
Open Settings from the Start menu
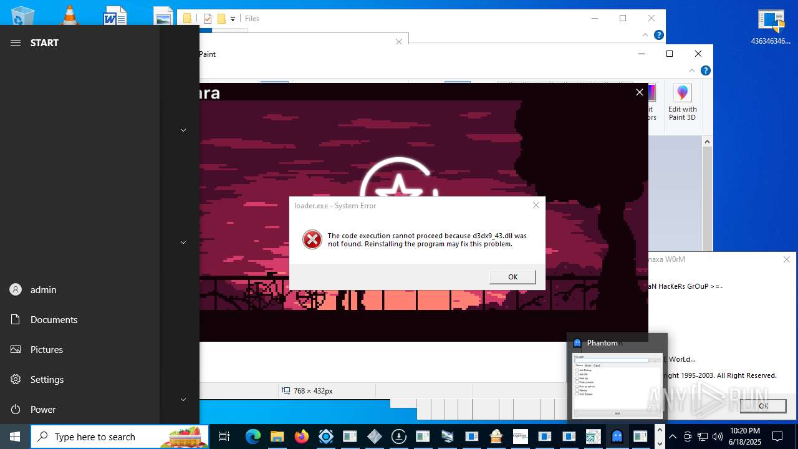click(x=80, y=379)
